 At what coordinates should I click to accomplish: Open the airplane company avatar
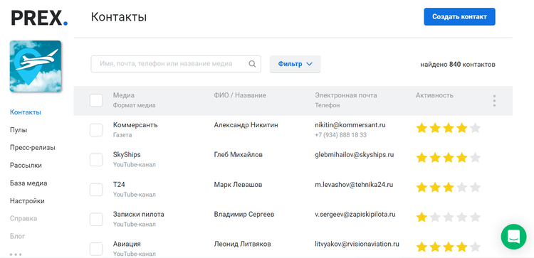click(36, 66)
